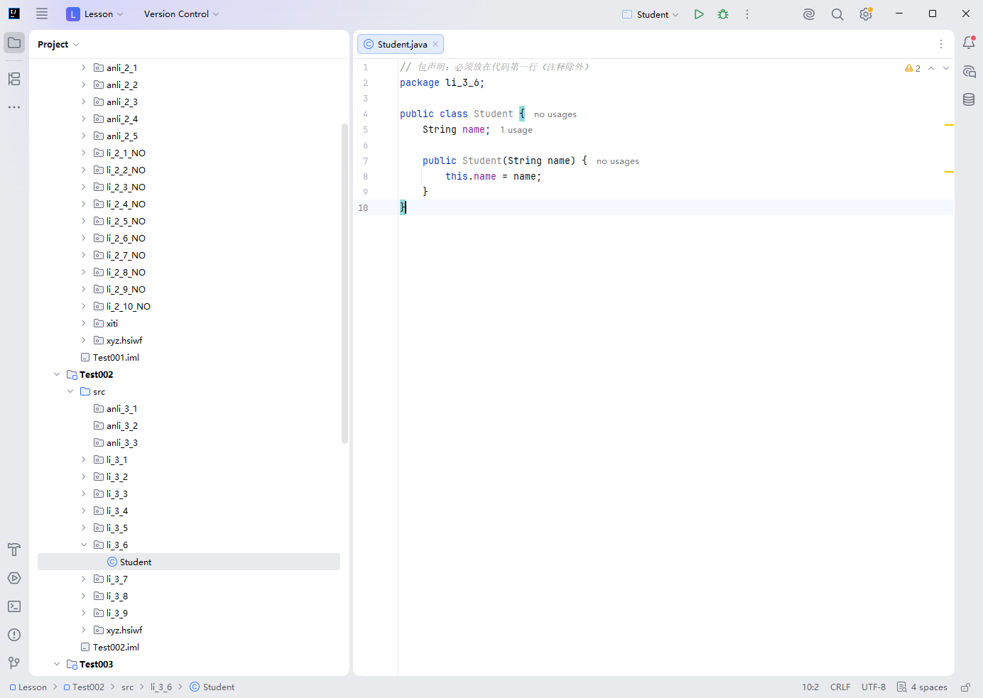Change CRLF line separator in status bar

(840, 687)
